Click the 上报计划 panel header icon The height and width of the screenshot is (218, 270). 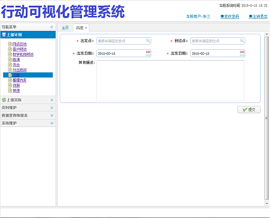[x=4, y=35]
